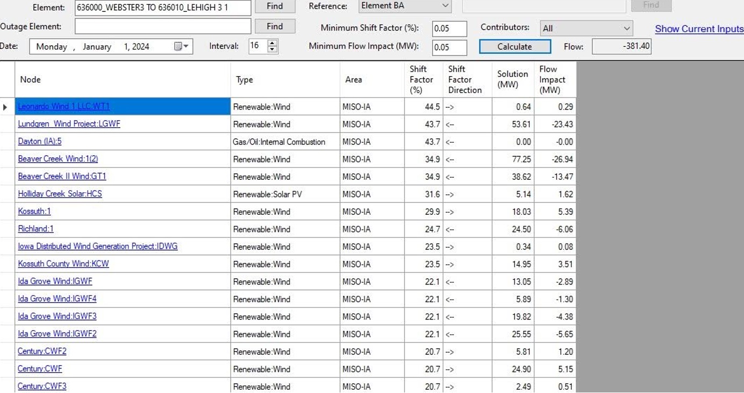This screenshot has width=744, height=393.
Task: Open the Century:CWF3 node link
Action: tap(42, 386)
